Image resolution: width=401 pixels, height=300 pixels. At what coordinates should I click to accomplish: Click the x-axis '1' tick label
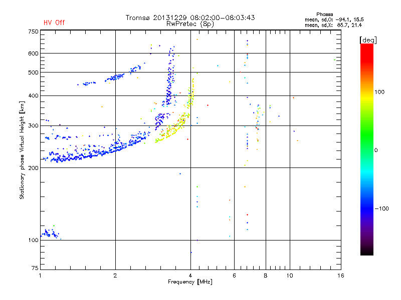pos(40,275)
